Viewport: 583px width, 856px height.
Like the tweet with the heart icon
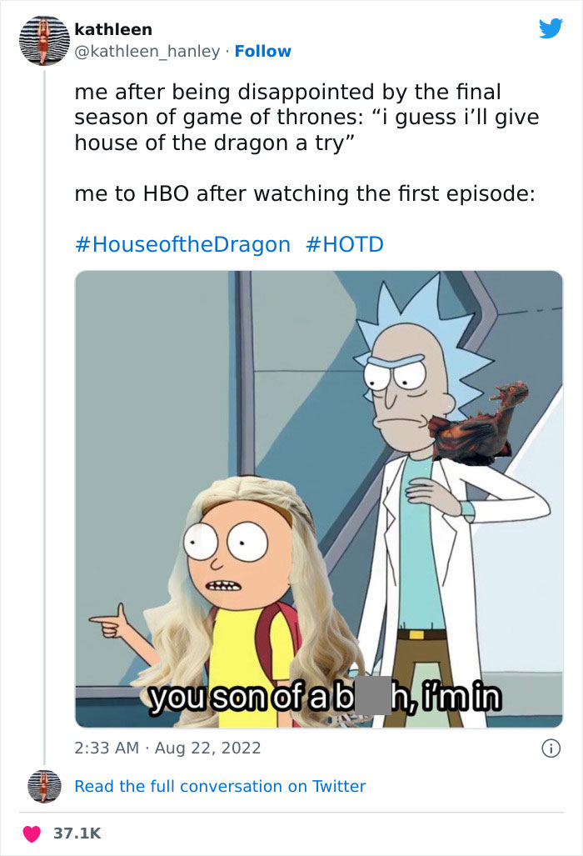[x=32, y=833]
